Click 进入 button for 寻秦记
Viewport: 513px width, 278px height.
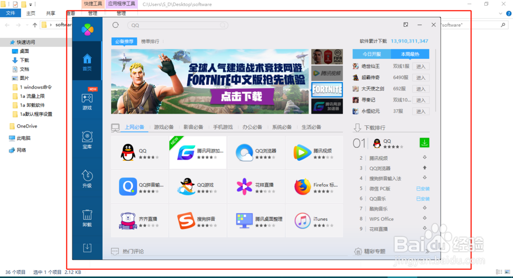tap(421, 100)
